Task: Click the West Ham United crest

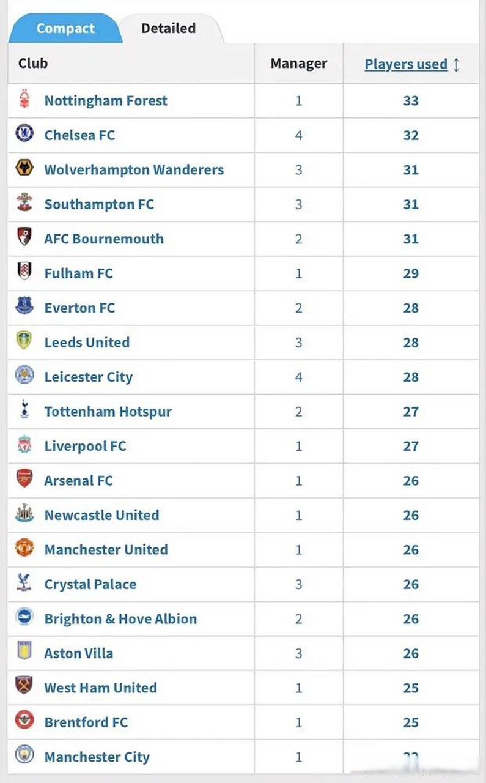Action: click(24, 686)
